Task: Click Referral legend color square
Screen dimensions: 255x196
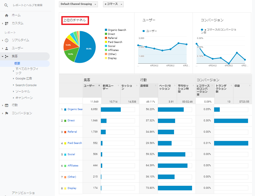Action: pos(106,38)
